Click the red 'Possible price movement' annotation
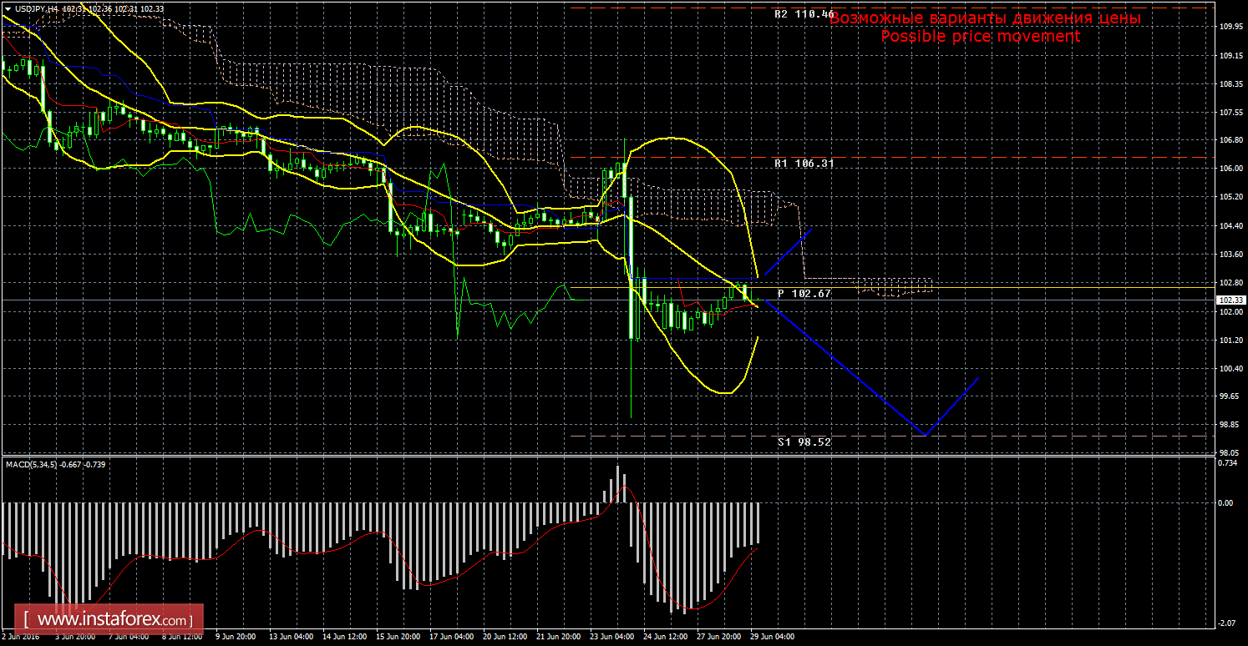 (980, 37)
